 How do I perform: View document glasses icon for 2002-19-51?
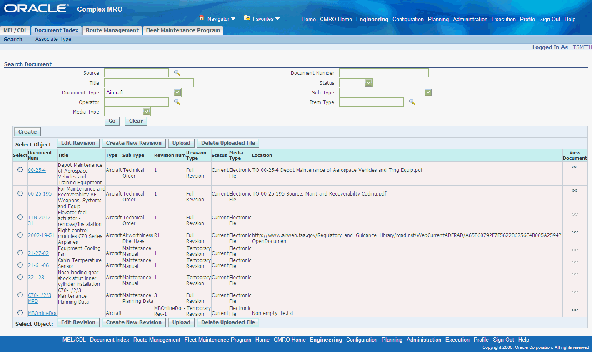point(575,232)
